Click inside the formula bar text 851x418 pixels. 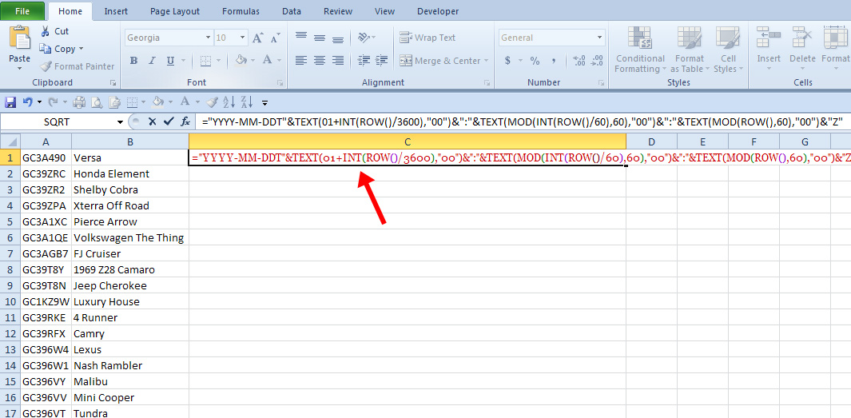(523, 122)
